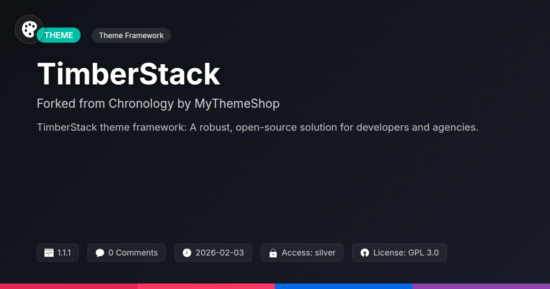
Task: Click the padlock access icon
Action: (273, 253)
